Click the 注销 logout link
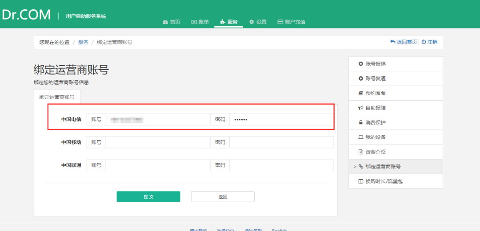This screenshot has height=231, width=480. [429, 42]
